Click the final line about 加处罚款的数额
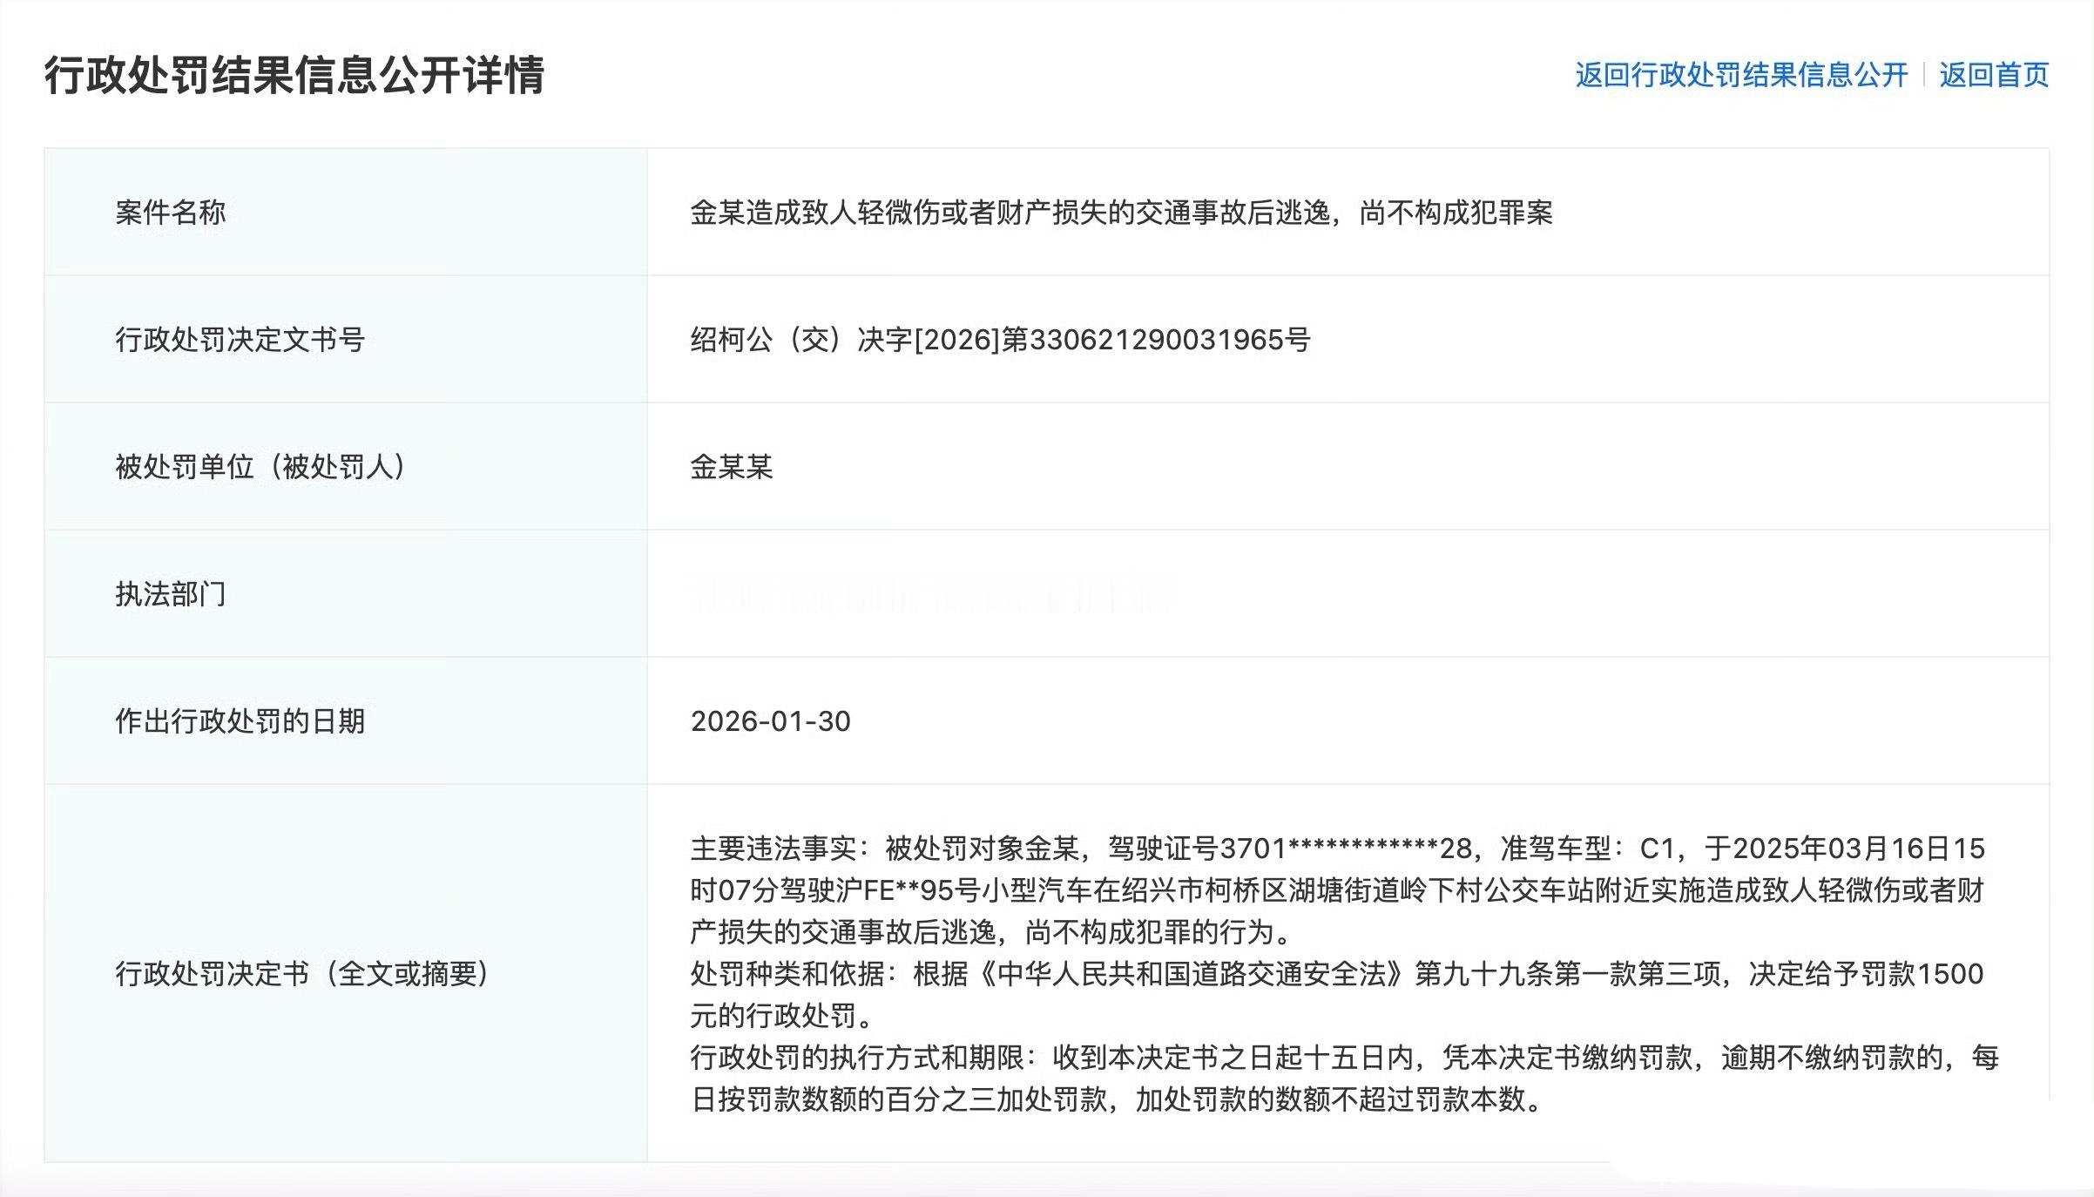The image size is (2094, 1197). [1117, 1099]
